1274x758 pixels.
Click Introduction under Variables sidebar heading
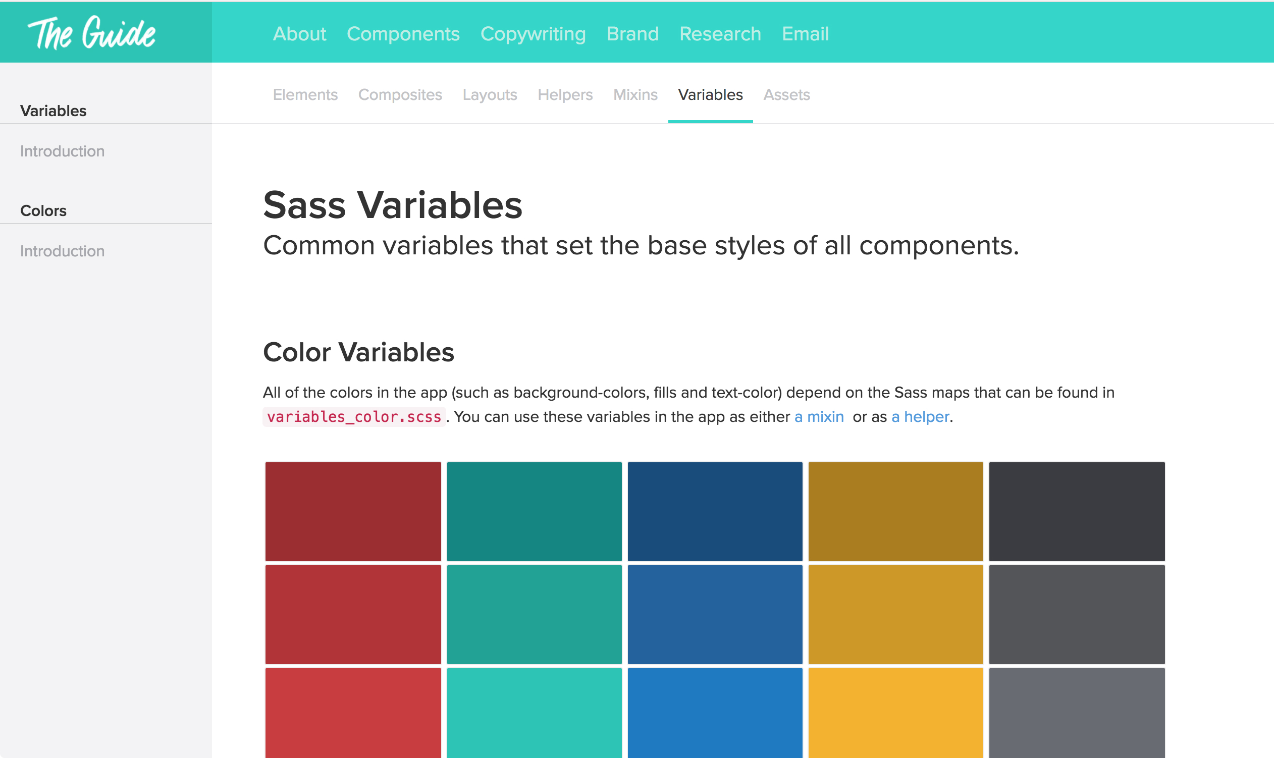[62, 151]
